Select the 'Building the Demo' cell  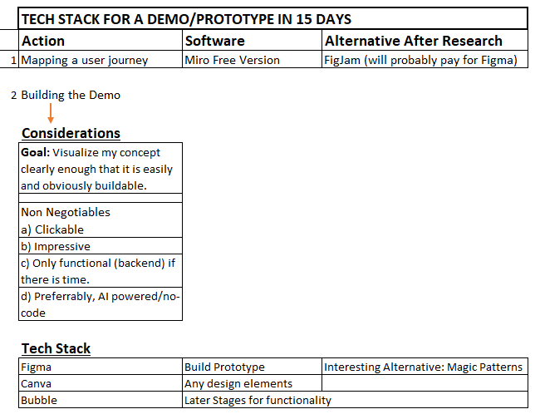(71, 95)
